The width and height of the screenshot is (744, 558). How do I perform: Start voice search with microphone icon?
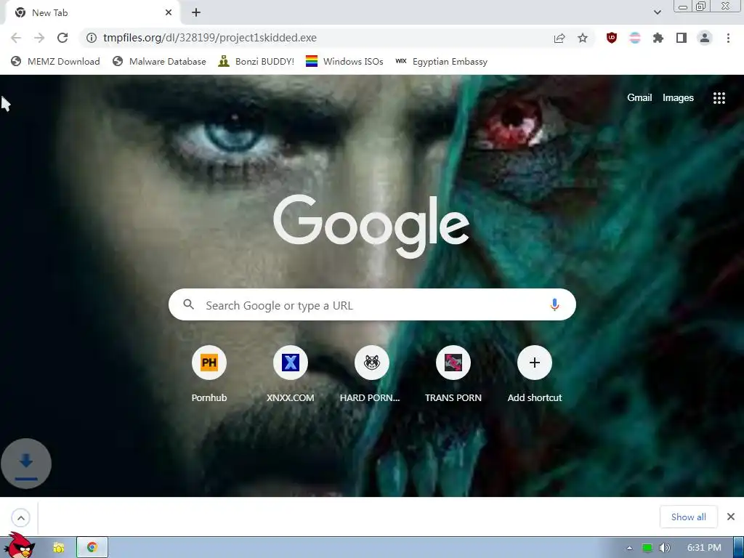554,304
